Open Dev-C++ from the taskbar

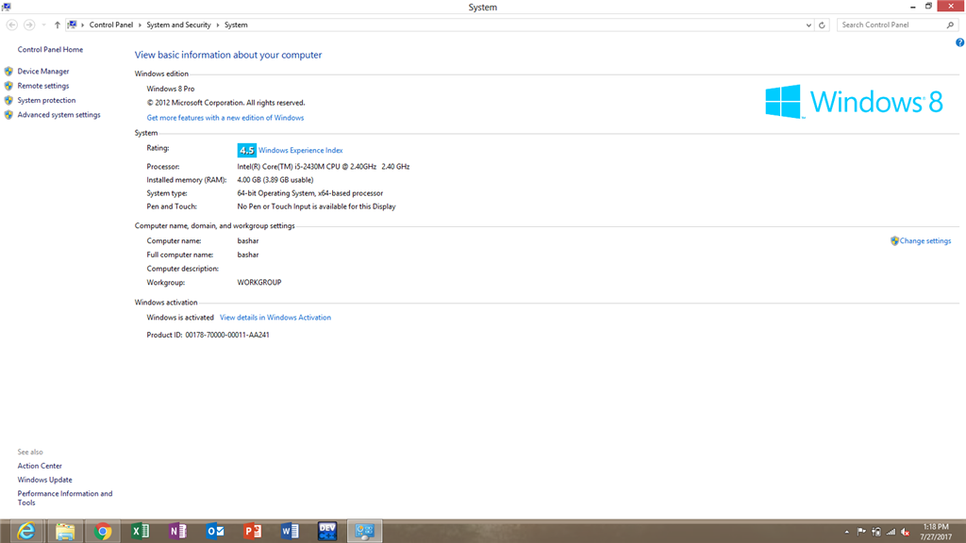click(327, 531)
